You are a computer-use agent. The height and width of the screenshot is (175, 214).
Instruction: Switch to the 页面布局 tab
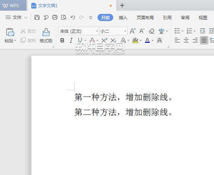pos(145,17)
